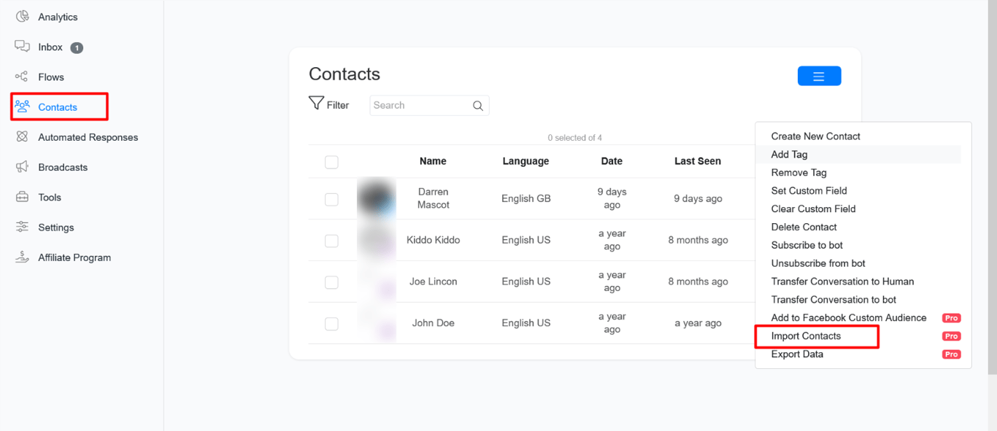The height and width of the screenshot is (431, 997).
Task: Open the blue hamburger actions menu
Action: coord(819,76)
